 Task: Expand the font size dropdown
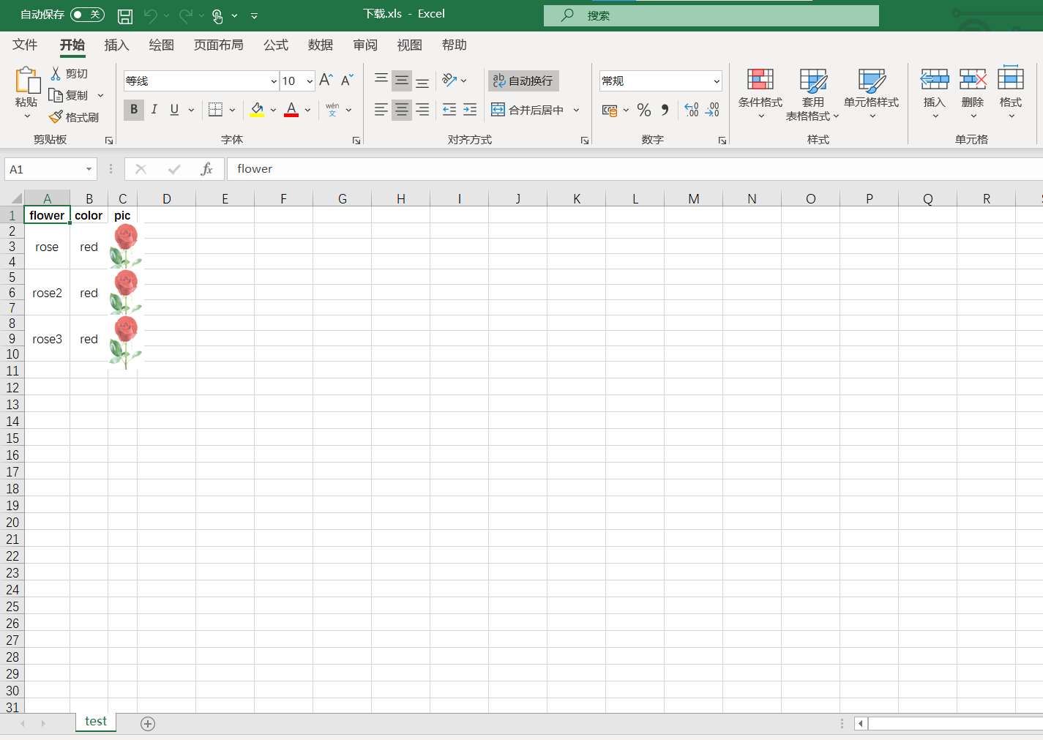coord(309,81)
